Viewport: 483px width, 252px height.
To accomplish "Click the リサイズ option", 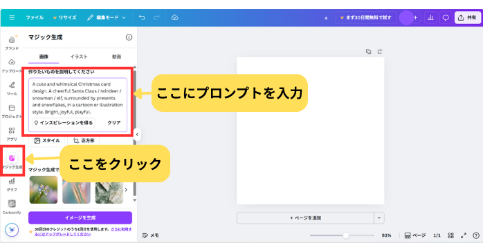I will point(64,17).
